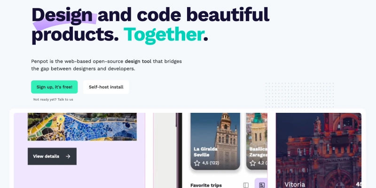The image size is (376, 188).
Task: Click the highlighted Design headline word
Action: (62, 15)
